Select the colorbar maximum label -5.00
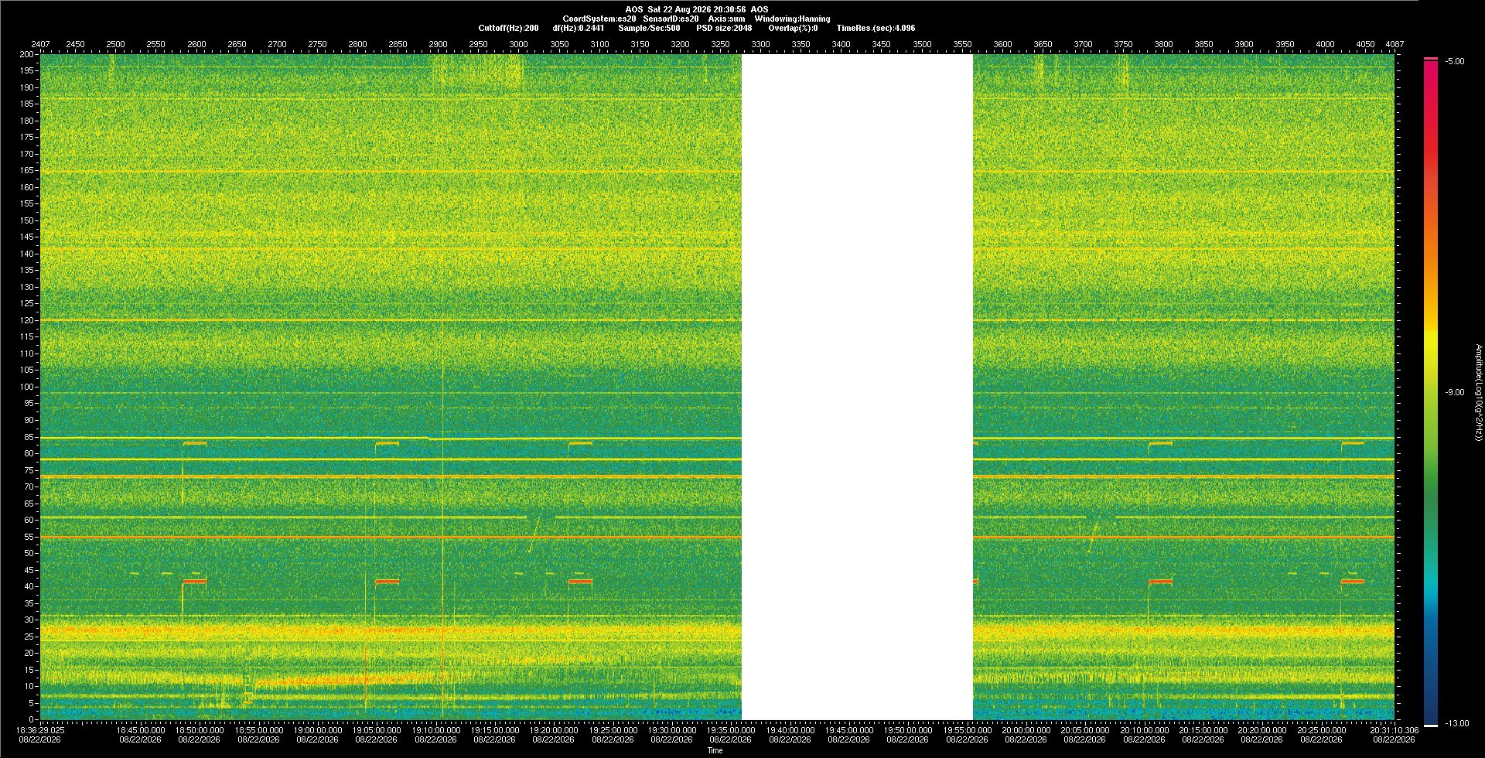 point(1455,61)
